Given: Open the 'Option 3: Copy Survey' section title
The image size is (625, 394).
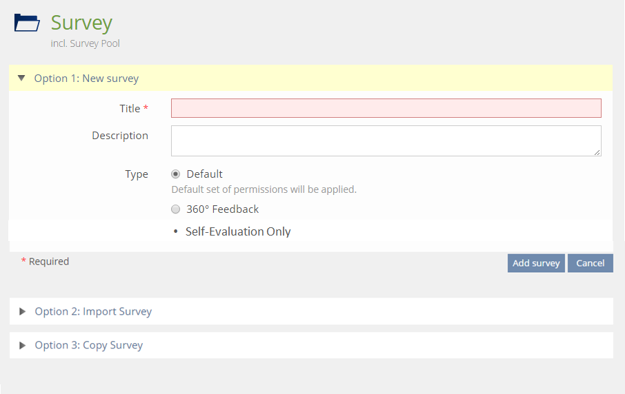Looking at the screenshot, I should coord(88,345).
